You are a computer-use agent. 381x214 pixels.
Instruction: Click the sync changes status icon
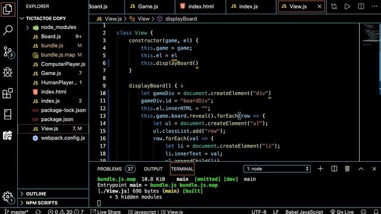point(38,212)
